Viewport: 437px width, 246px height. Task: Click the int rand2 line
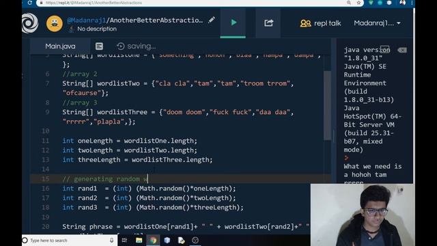pos(149,197)
